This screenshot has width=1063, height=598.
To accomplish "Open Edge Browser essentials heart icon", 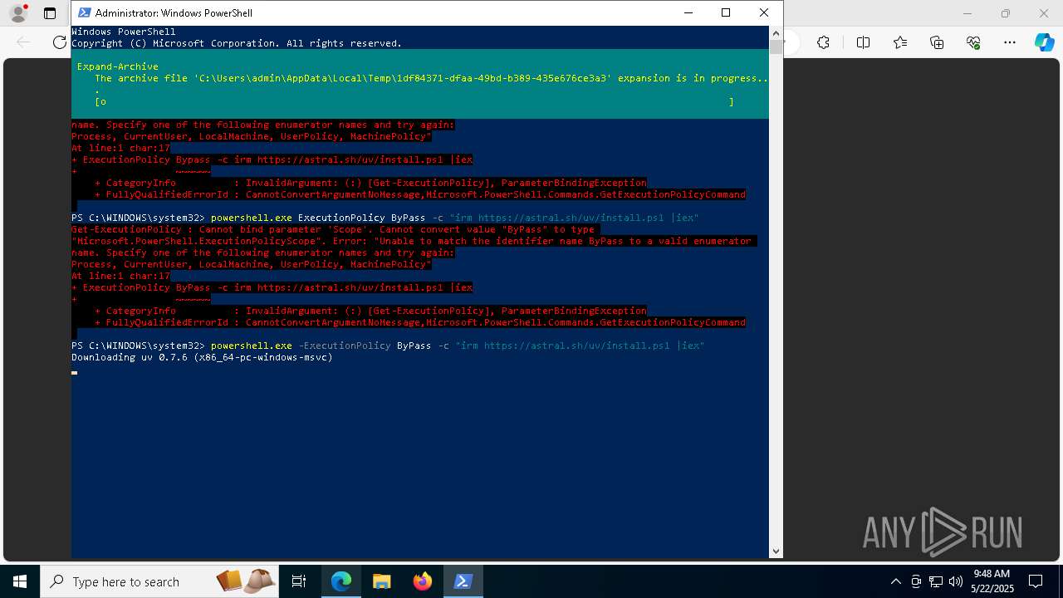I will pos(973,42).
